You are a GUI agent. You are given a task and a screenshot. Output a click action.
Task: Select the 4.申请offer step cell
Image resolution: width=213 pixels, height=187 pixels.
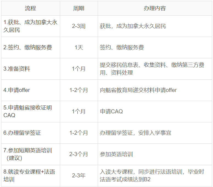(x=17, y=90)
